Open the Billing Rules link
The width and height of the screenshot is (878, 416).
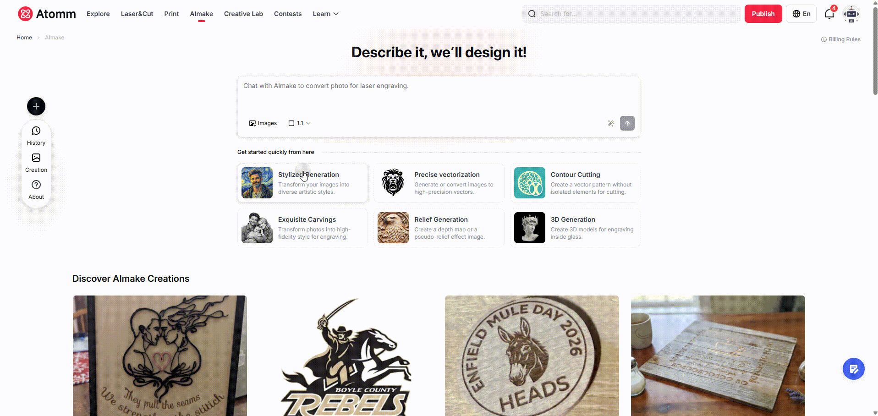(841, 39)
